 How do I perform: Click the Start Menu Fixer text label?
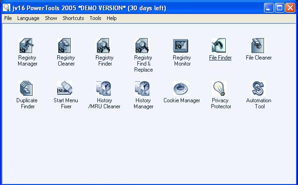point(66,103)
